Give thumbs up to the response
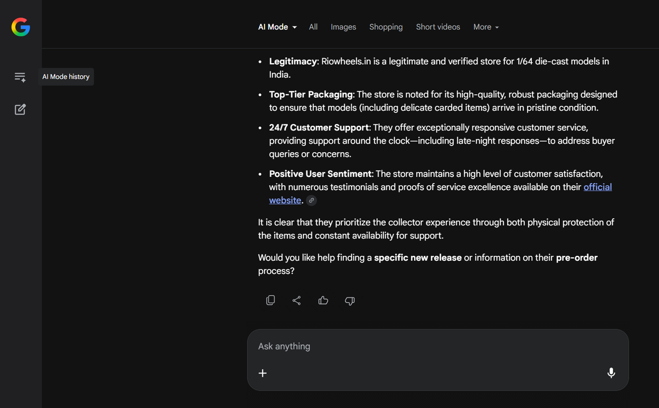 (323, 300)
